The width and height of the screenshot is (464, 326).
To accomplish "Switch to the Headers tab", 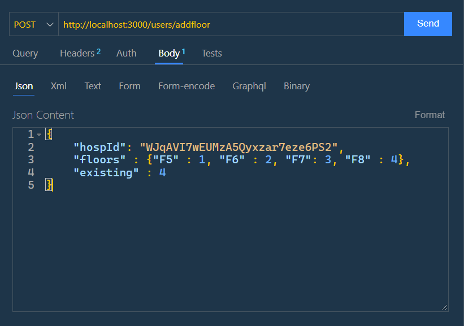I will pyautogui.click(x=76, y=53).
